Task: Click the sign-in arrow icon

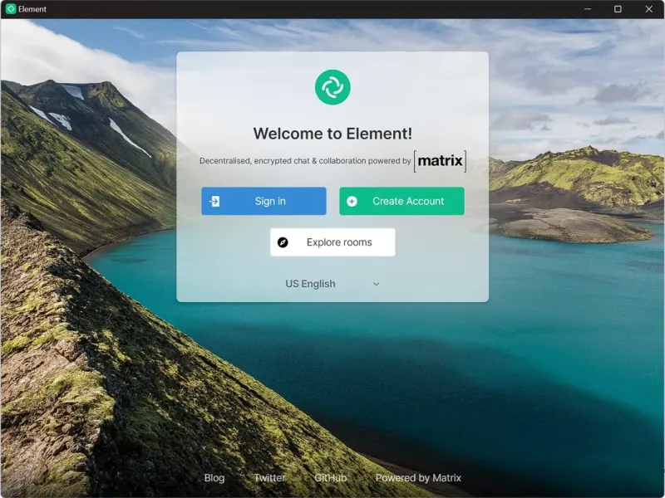Action: [214, 201]
